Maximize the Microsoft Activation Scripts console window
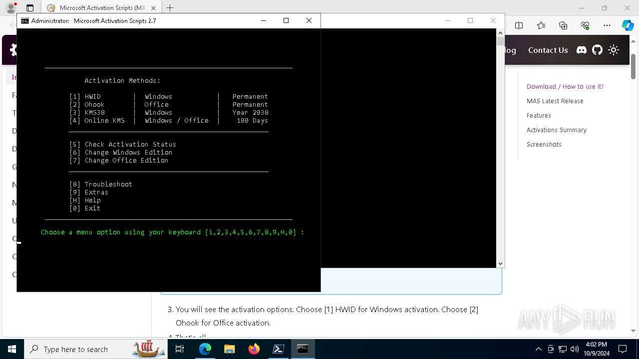Viewport: 639px width, 359px height. [x=286, y=20]
